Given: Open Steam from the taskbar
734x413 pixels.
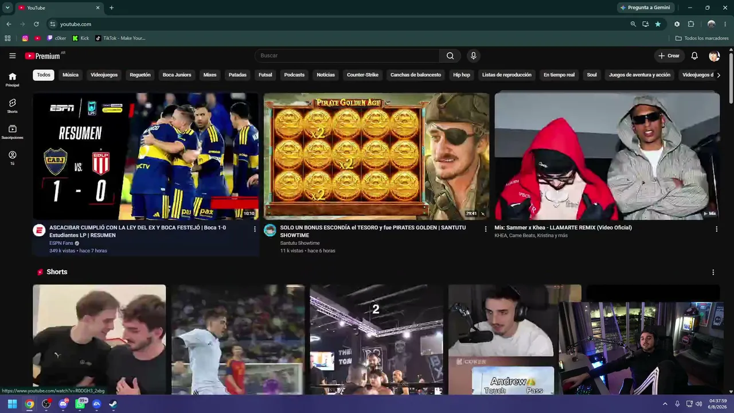Looking at the screenshot, I should click(114, 404).
